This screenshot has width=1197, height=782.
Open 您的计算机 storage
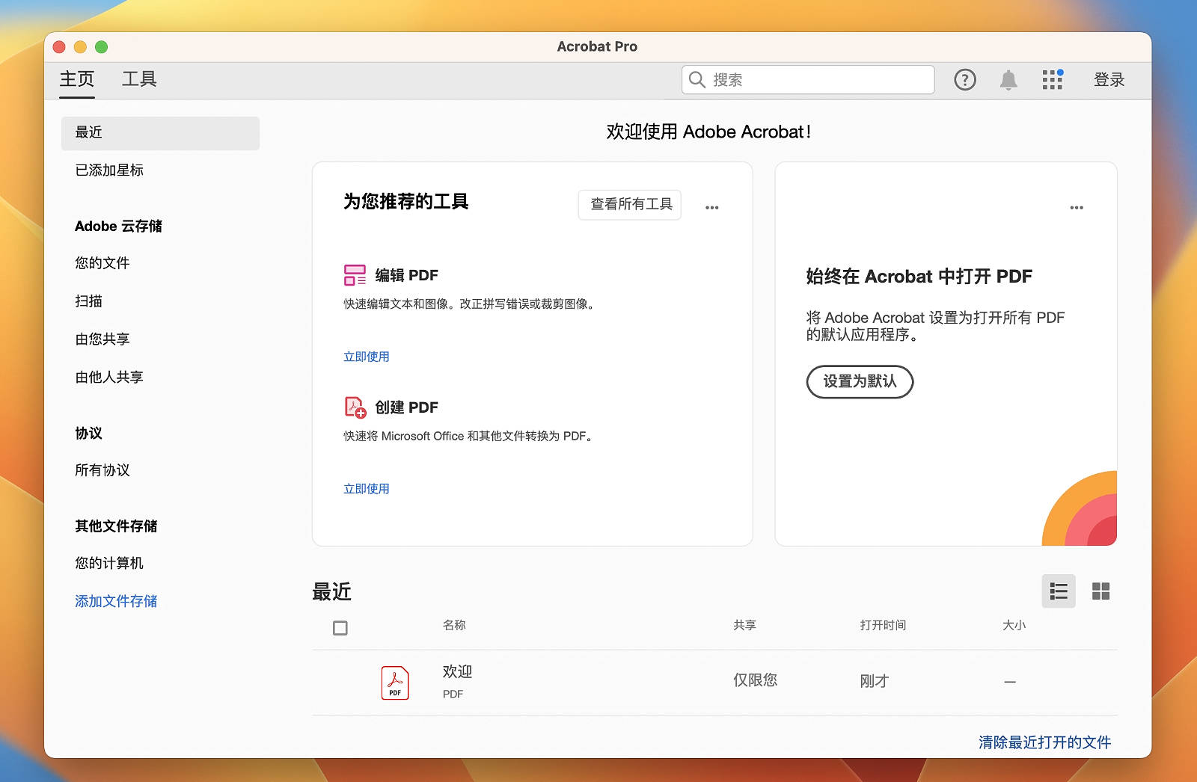pyautogui.click(x=109, y=563)
